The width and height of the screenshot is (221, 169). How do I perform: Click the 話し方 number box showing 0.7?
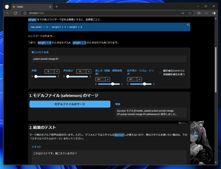pos(100,79)
